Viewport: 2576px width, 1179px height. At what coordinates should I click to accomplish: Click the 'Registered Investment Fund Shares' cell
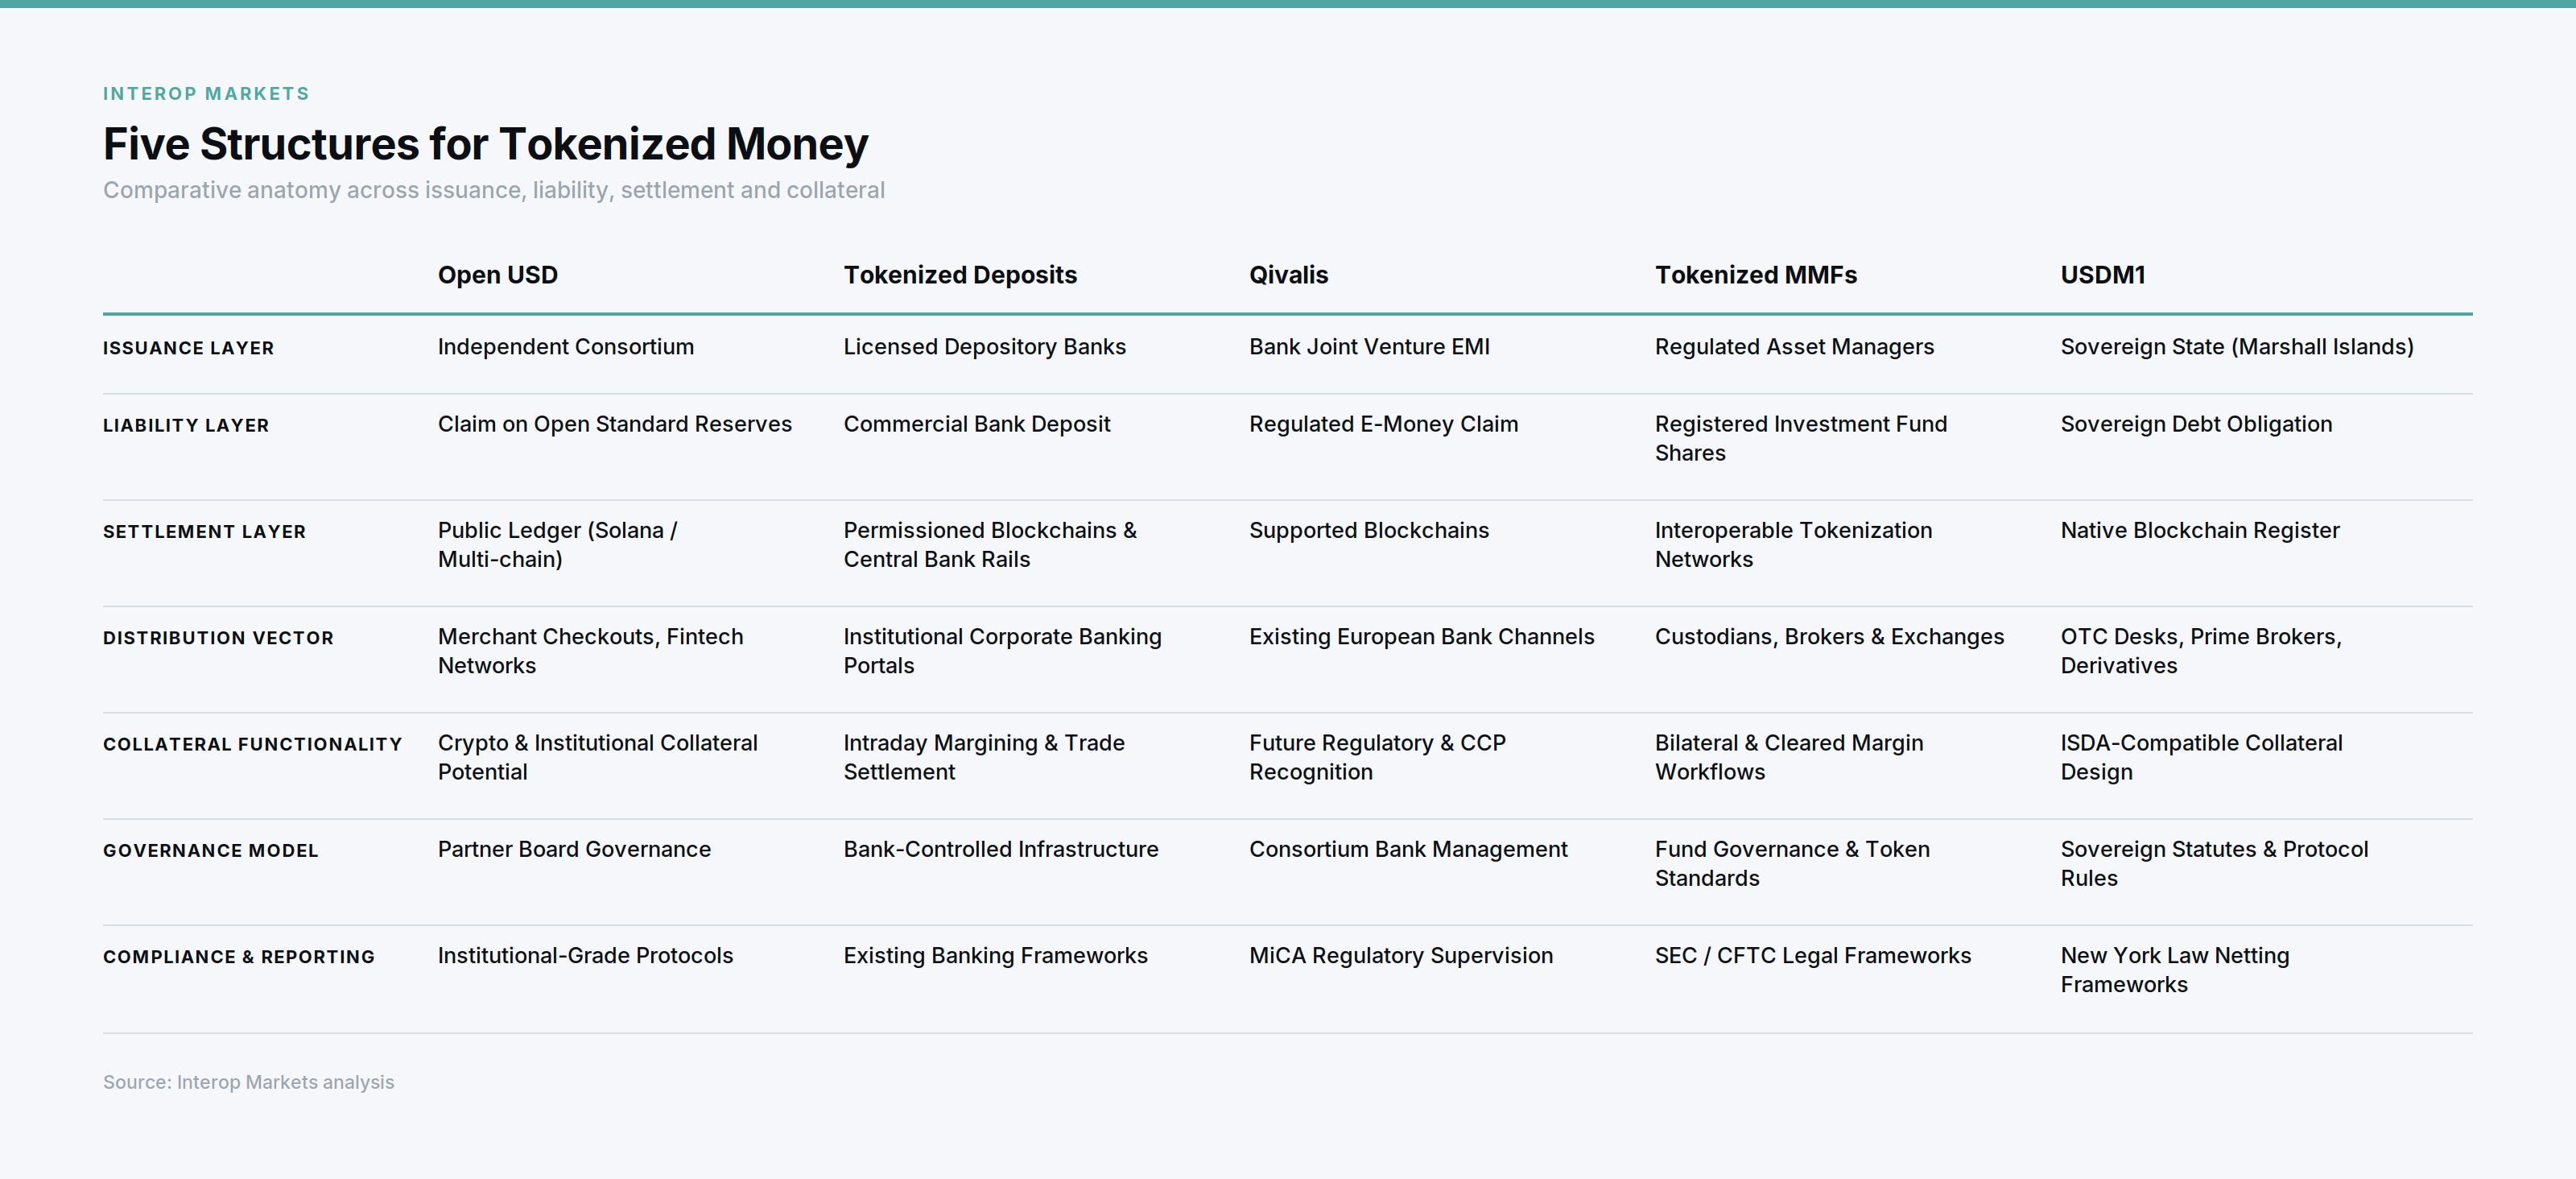(1801, 438)
